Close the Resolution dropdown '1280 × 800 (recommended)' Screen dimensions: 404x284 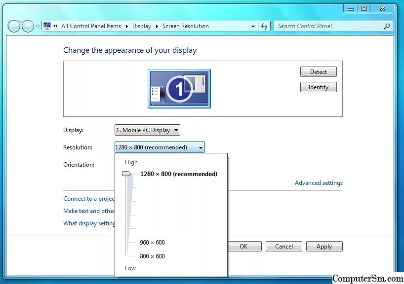tap(160, 147)
